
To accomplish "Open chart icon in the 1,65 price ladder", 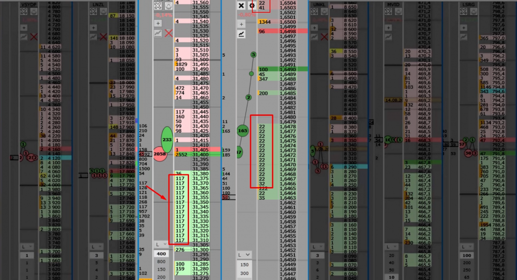I will pyautogui.click(x=241, y=34).
